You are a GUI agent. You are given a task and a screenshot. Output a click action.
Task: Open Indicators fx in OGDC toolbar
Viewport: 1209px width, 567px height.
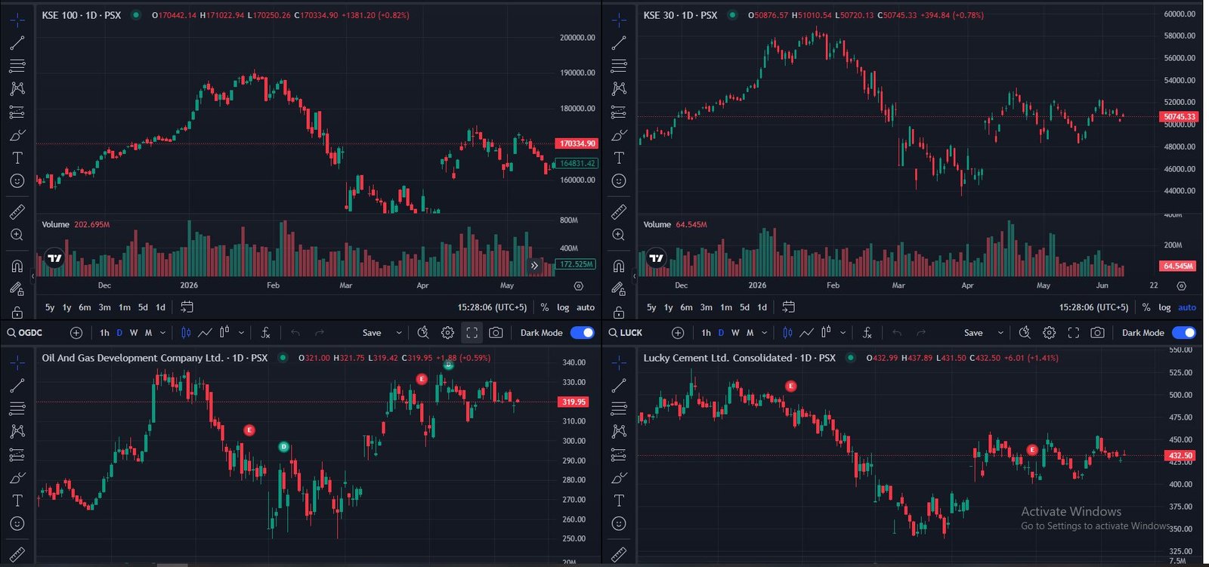pyautogui.click(x=265, y=332)
